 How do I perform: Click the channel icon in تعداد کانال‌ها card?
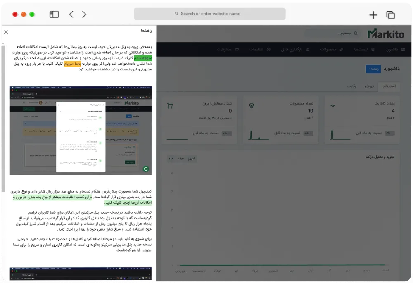point(333,105)
